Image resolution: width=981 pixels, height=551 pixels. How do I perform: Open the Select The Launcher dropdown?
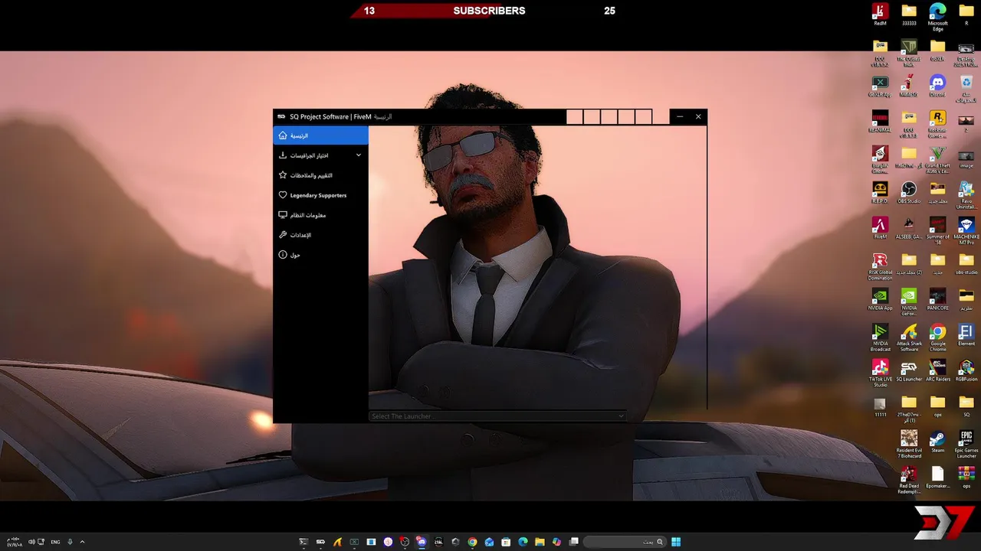point(497,416)
